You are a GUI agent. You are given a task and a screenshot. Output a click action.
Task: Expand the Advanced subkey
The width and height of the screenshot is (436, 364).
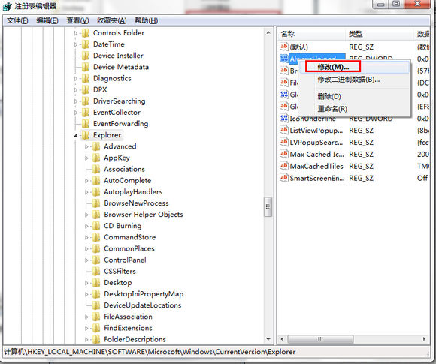click(x=86, y=146)
